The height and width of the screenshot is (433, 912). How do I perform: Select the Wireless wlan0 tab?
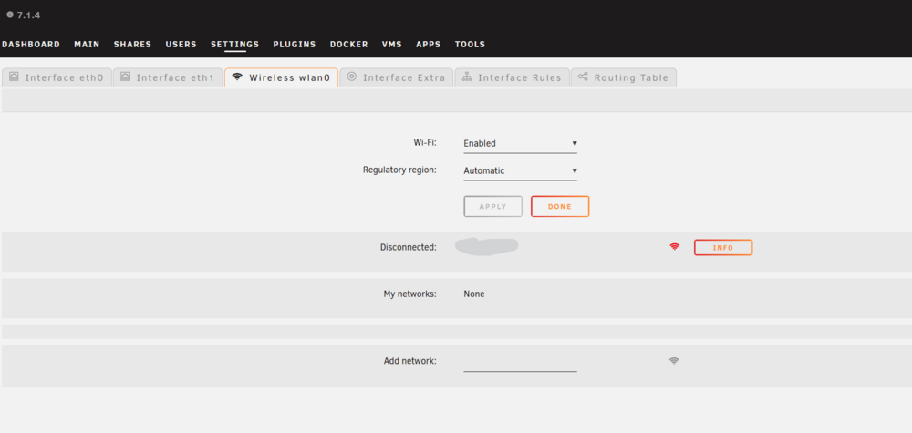pyautogui.click(x=282, y=77)
